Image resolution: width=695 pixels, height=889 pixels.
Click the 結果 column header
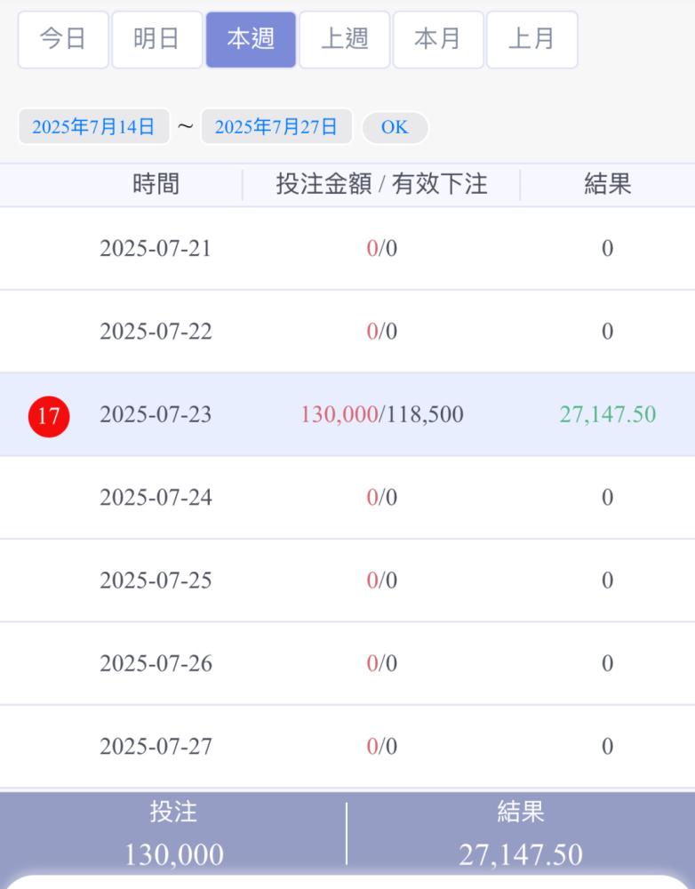[608, 184]
